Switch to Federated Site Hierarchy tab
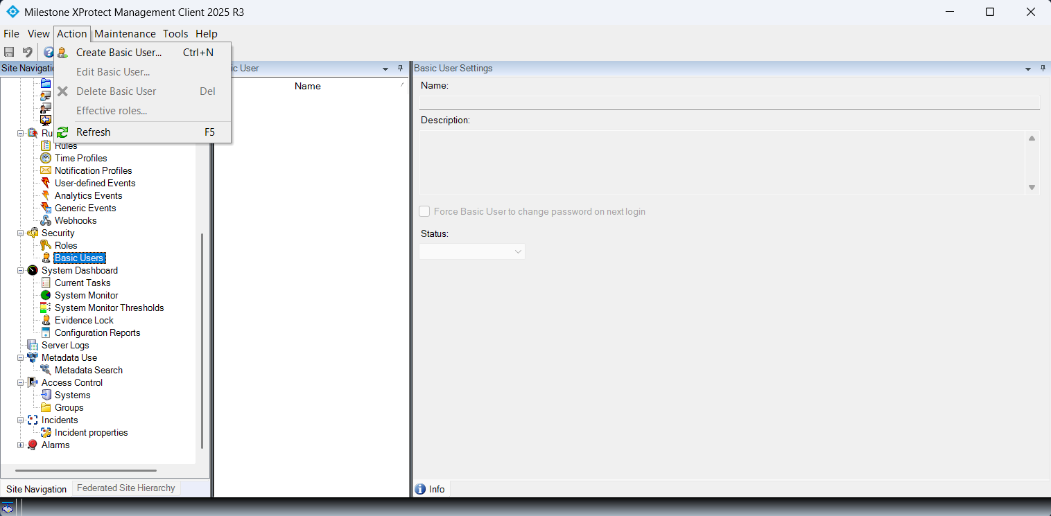 tap(125, 488)
